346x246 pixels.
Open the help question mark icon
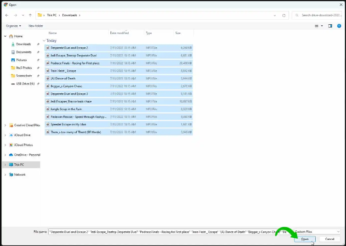pyautogui.click(x=339, y=26)
